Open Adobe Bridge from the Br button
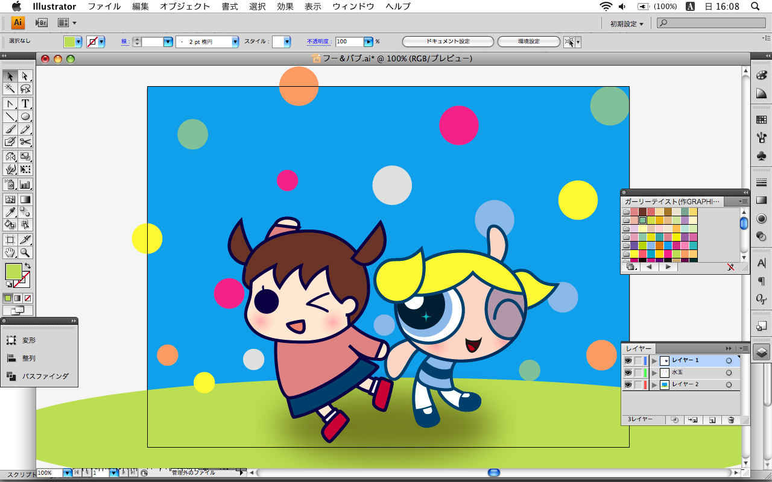 tap(41, 23)
